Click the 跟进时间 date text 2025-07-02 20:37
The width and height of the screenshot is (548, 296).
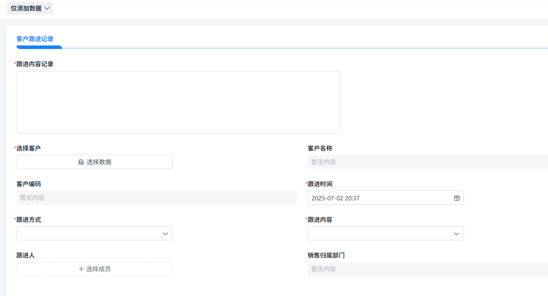pos(335,198)
